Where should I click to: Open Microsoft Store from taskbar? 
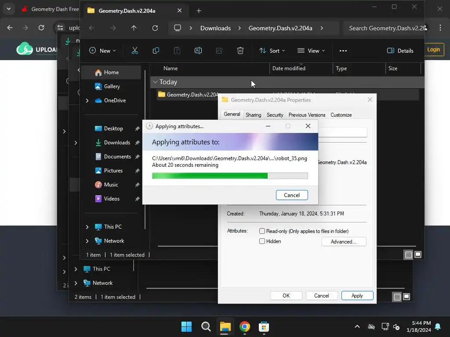tap(264, 326)
